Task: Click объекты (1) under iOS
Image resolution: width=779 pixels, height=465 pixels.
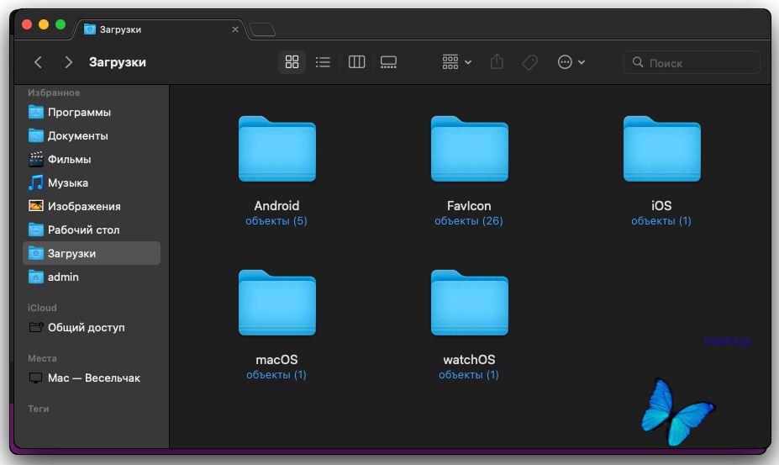Action: (661, 221)
